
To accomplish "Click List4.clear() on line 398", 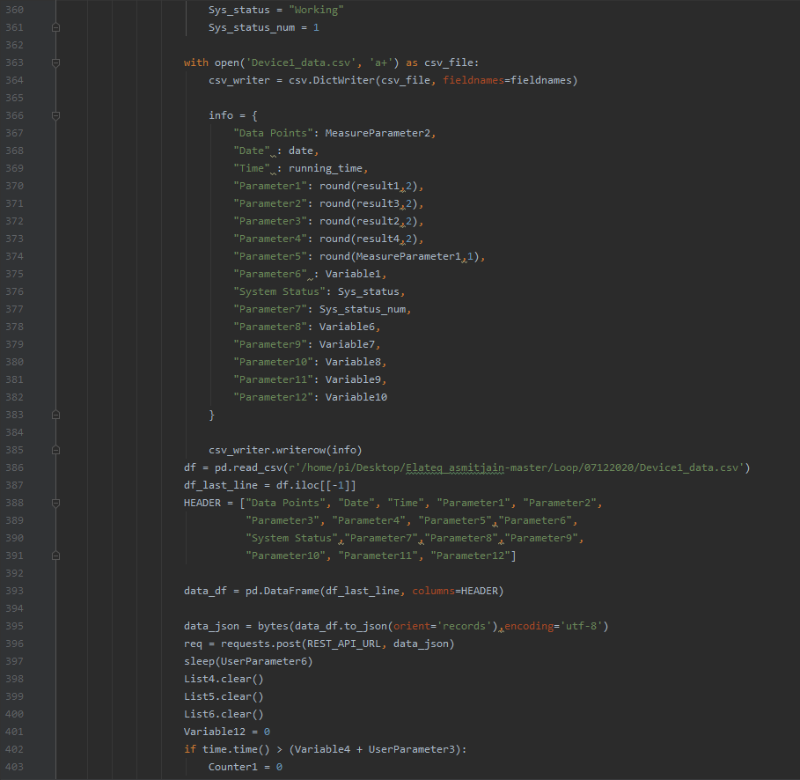I will pos(224,679).
